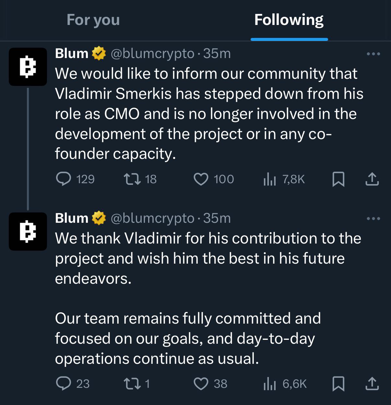
Task: Share the second Blum tweet
Action: pos(372,384)
